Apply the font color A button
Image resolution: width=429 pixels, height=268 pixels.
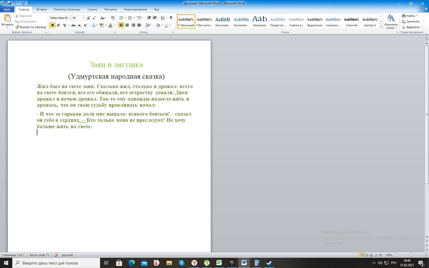110,25
